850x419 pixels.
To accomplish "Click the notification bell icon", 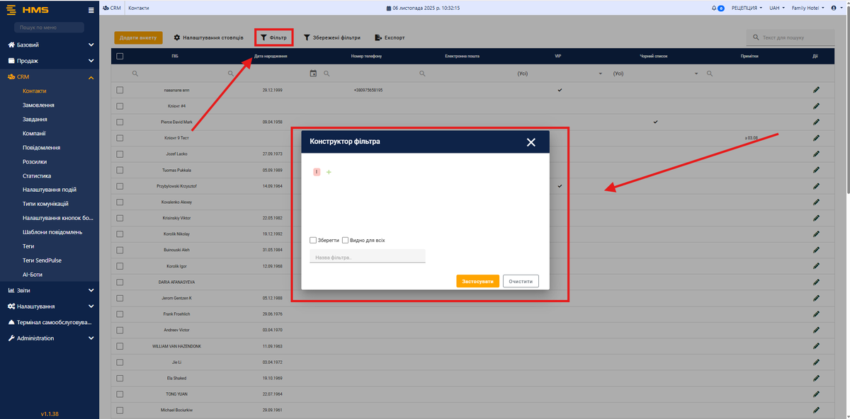I will tap(714, 8).
